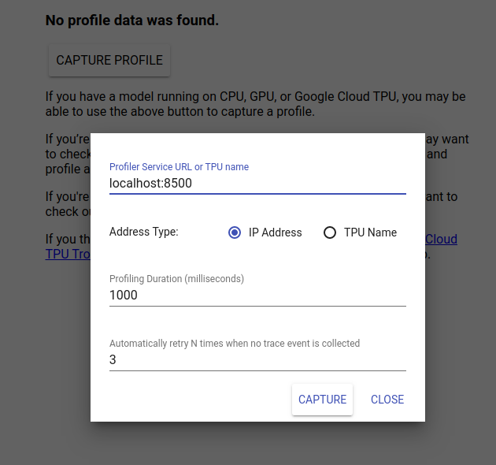The width and height of the screenshot is (496, 465).
Task: Click the retry count field showing 3
Action: [x=257, y=360]
